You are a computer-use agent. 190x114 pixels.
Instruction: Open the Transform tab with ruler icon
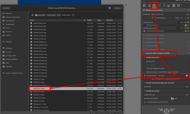coord(169,5)
